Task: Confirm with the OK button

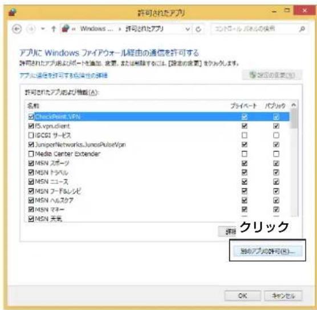Action: 243,296
